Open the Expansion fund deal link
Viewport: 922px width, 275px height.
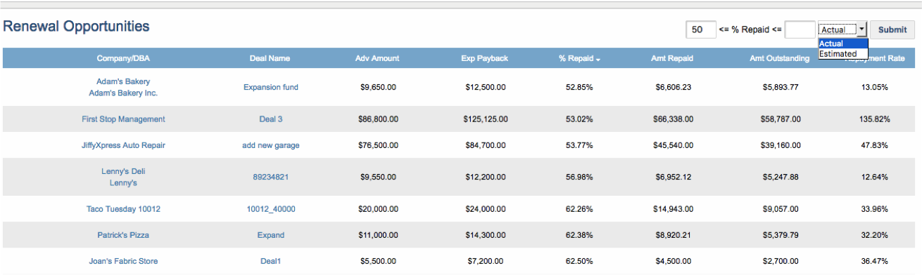click(271, 87)
